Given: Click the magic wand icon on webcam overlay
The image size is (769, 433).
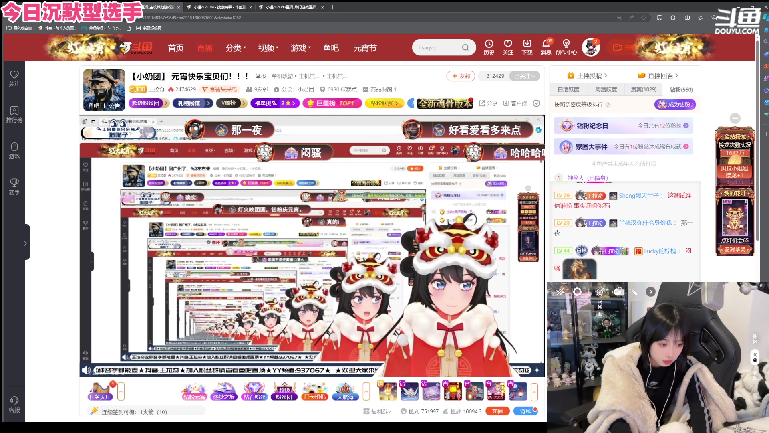Looking at the screenshot, I should pyautogui.click(x=633, y=292).
